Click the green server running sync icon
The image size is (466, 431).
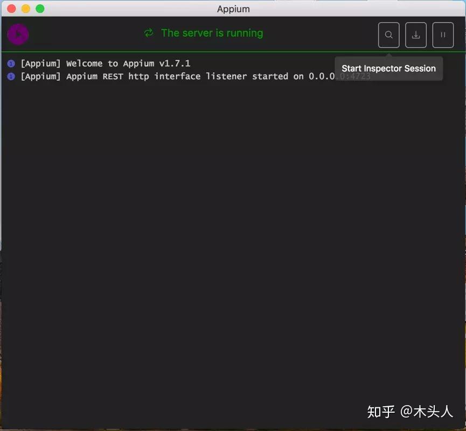click(149, 33)
